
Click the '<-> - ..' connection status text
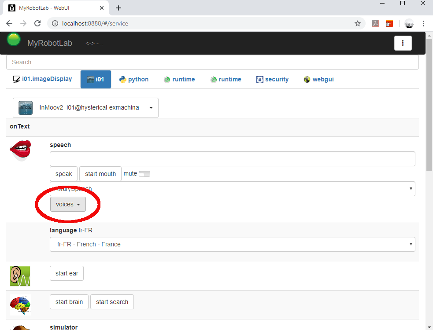click(94, 43)
